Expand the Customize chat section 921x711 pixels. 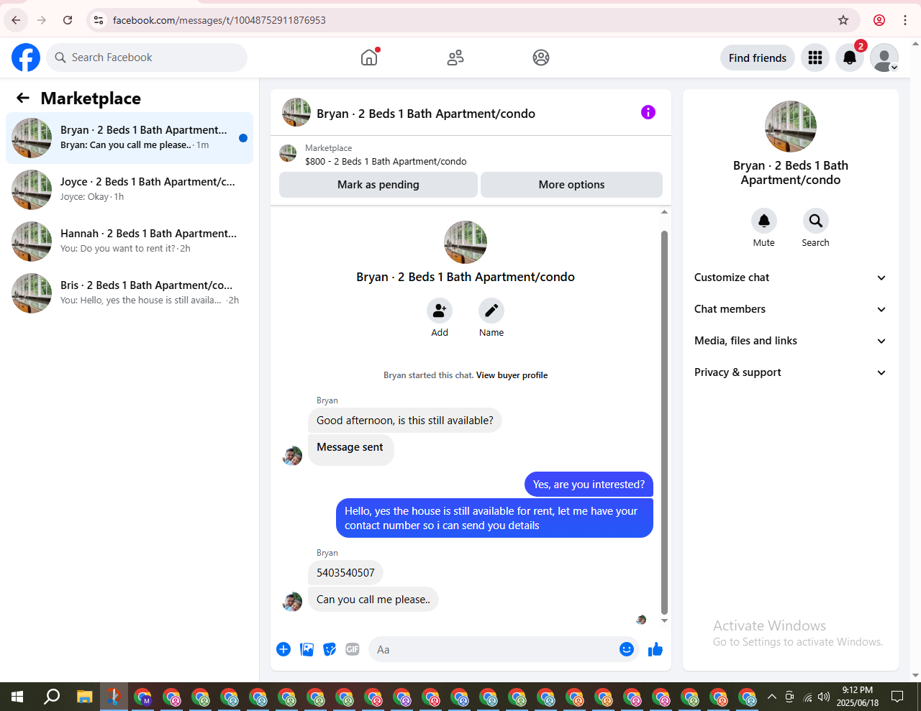(791, 277)
